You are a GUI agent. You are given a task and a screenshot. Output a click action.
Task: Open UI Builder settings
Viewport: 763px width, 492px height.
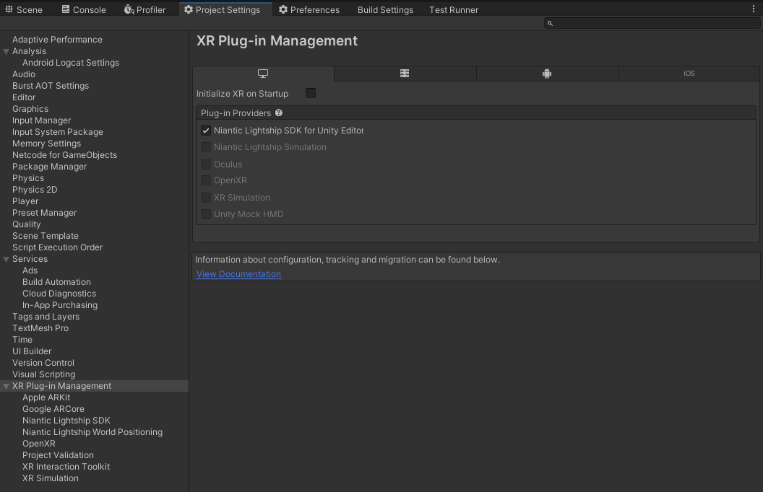click(x=32, y=351)
